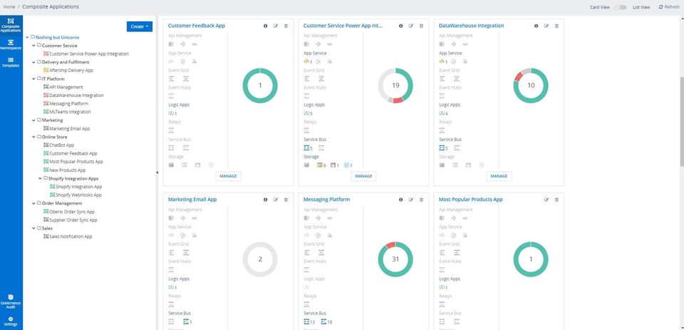
Task: Switch between Card View and List View
Action: (620, 7)
